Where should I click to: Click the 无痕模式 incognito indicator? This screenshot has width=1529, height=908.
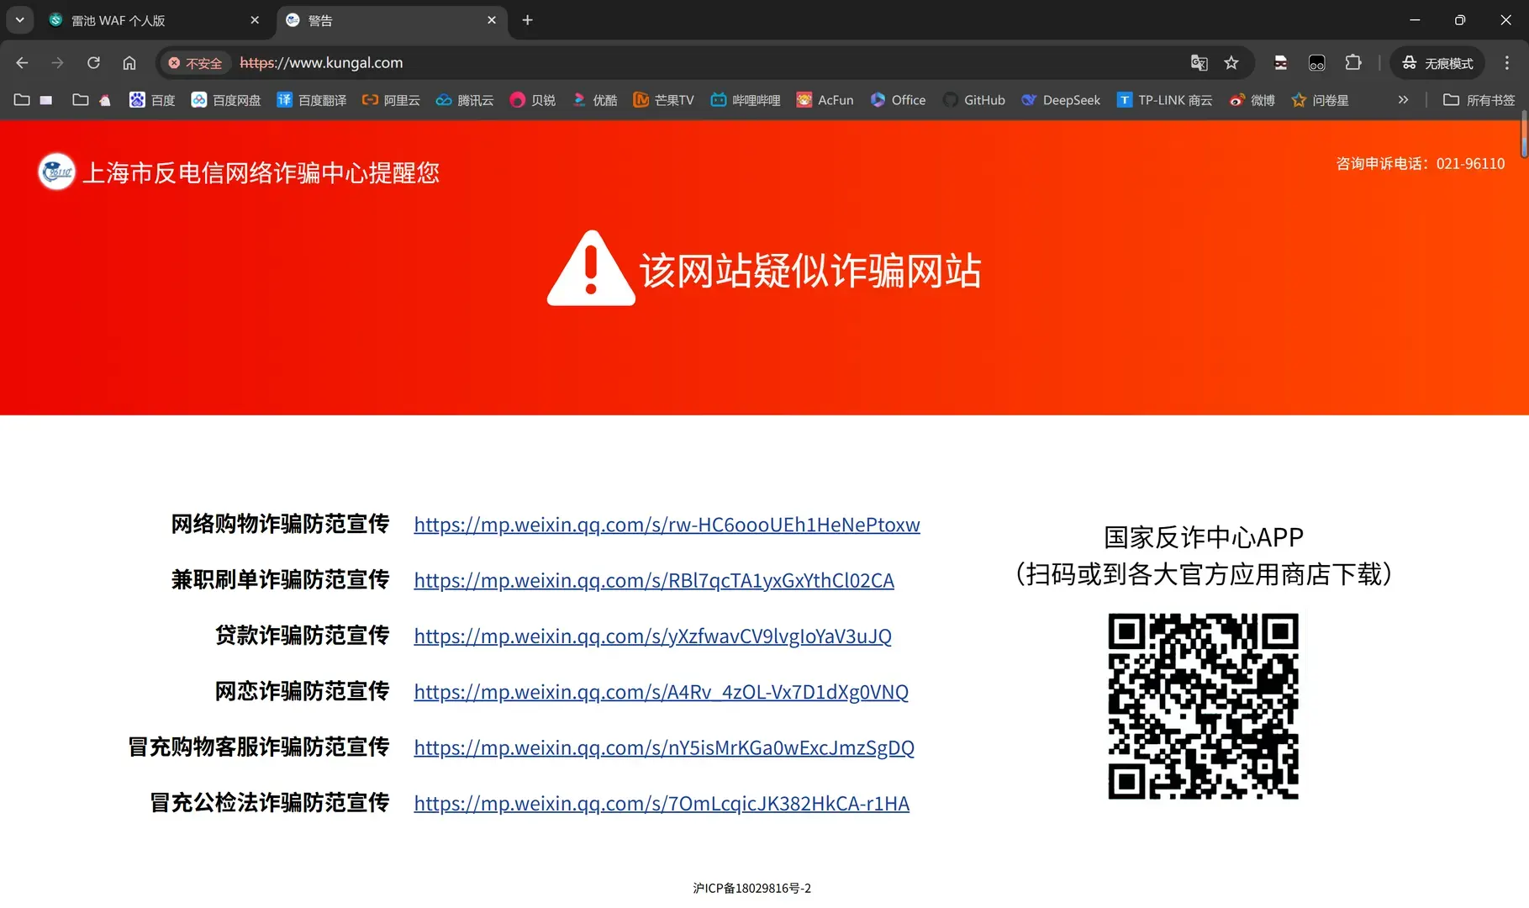[x=1437, y=63]
